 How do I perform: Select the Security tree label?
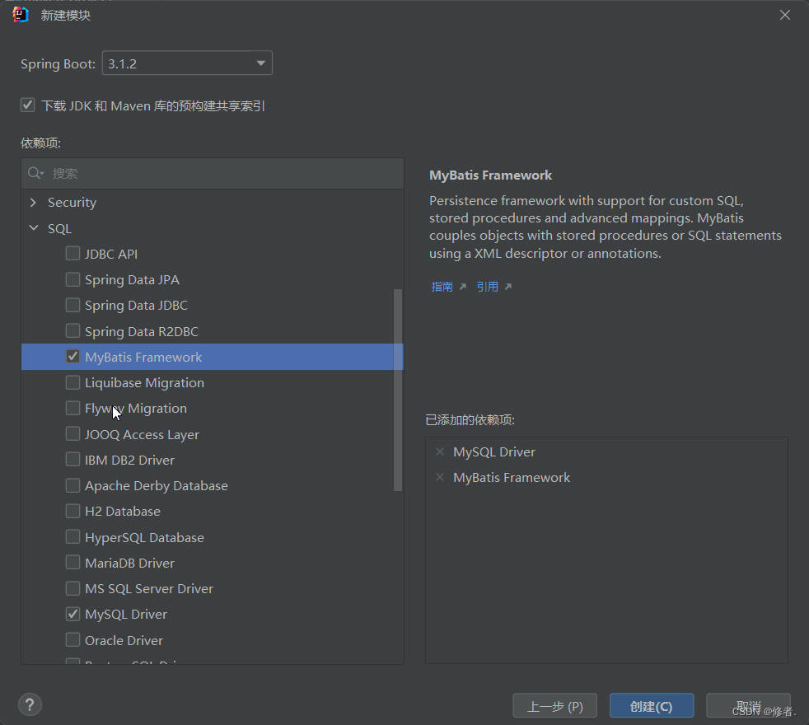72,203
